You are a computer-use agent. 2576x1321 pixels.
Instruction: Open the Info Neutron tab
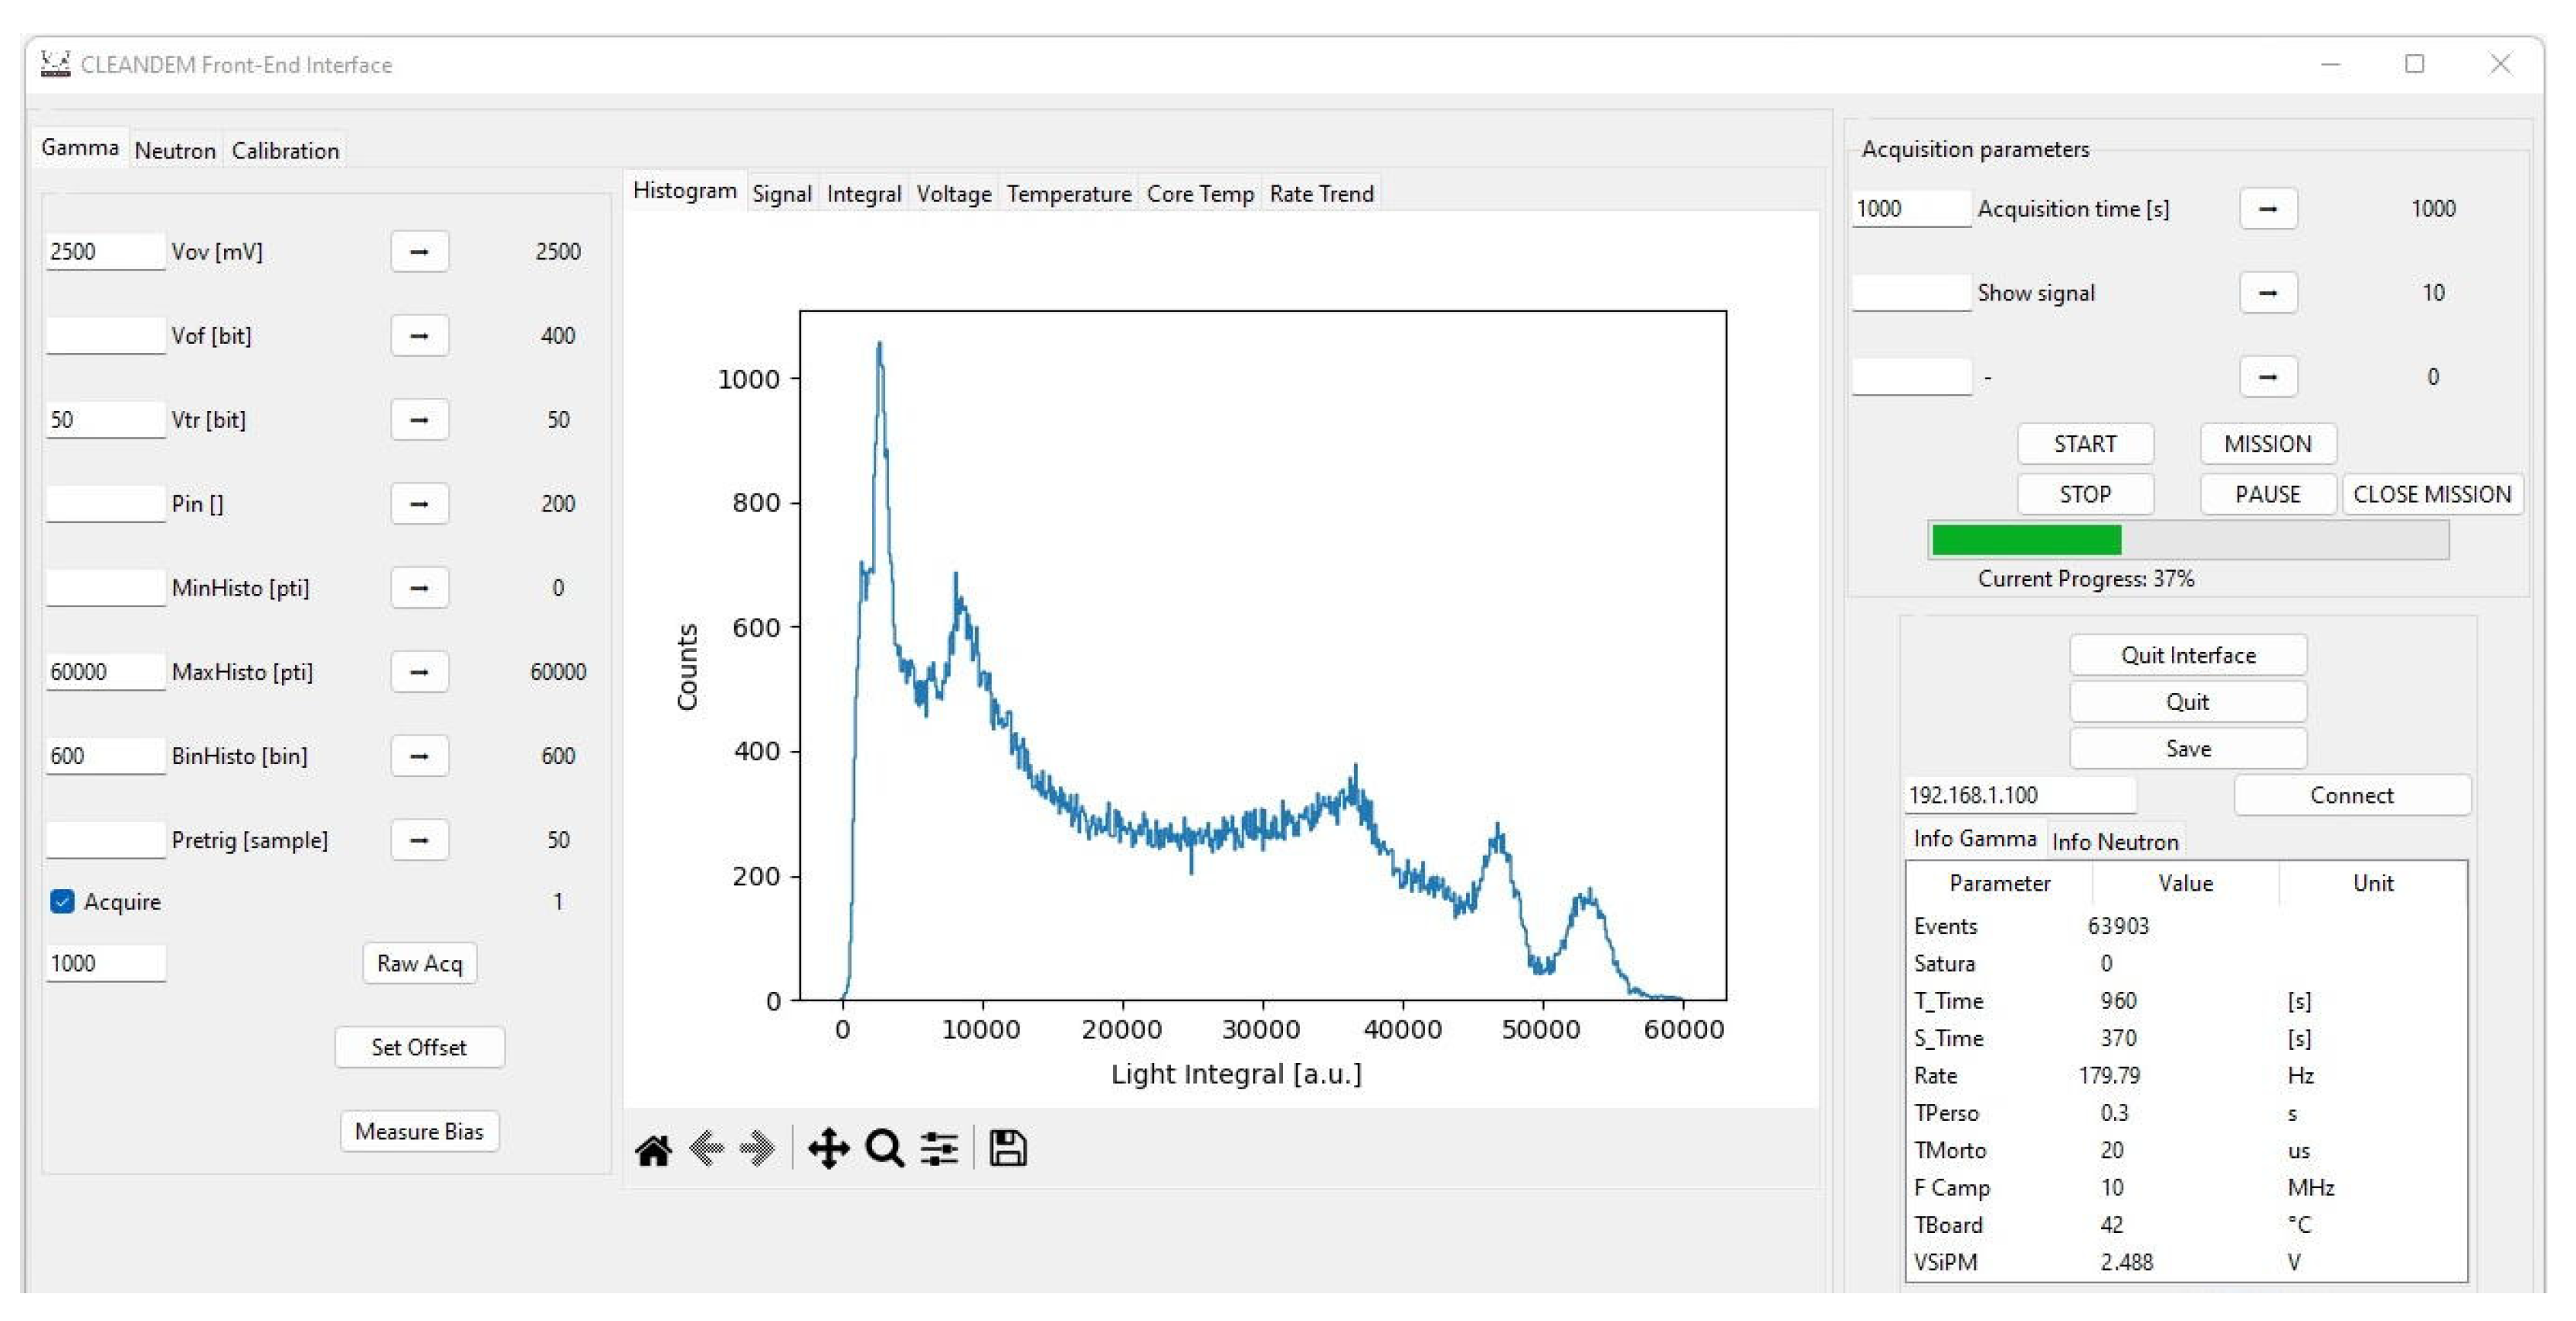click(x=2114, y=842)
